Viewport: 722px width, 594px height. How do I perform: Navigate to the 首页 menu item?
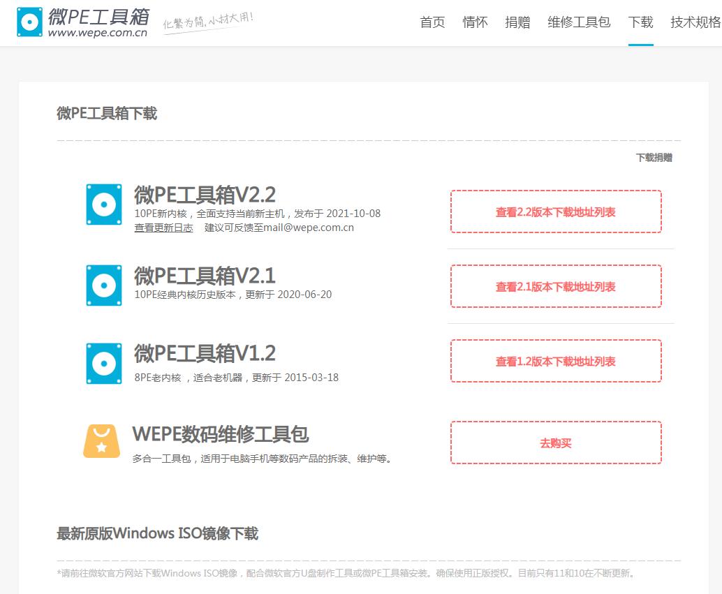(x=432, y=22)
